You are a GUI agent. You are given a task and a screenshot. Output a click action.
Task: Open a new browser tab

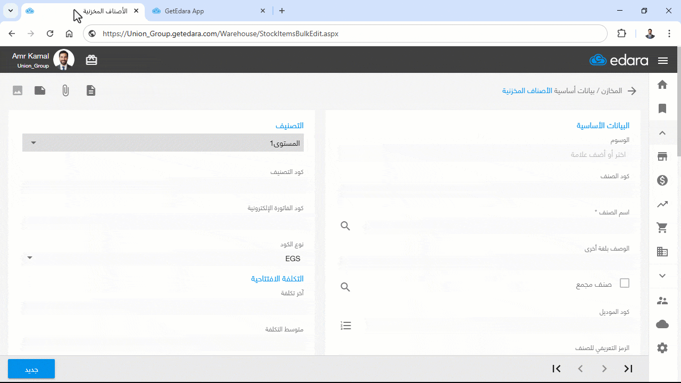(282, 11)
